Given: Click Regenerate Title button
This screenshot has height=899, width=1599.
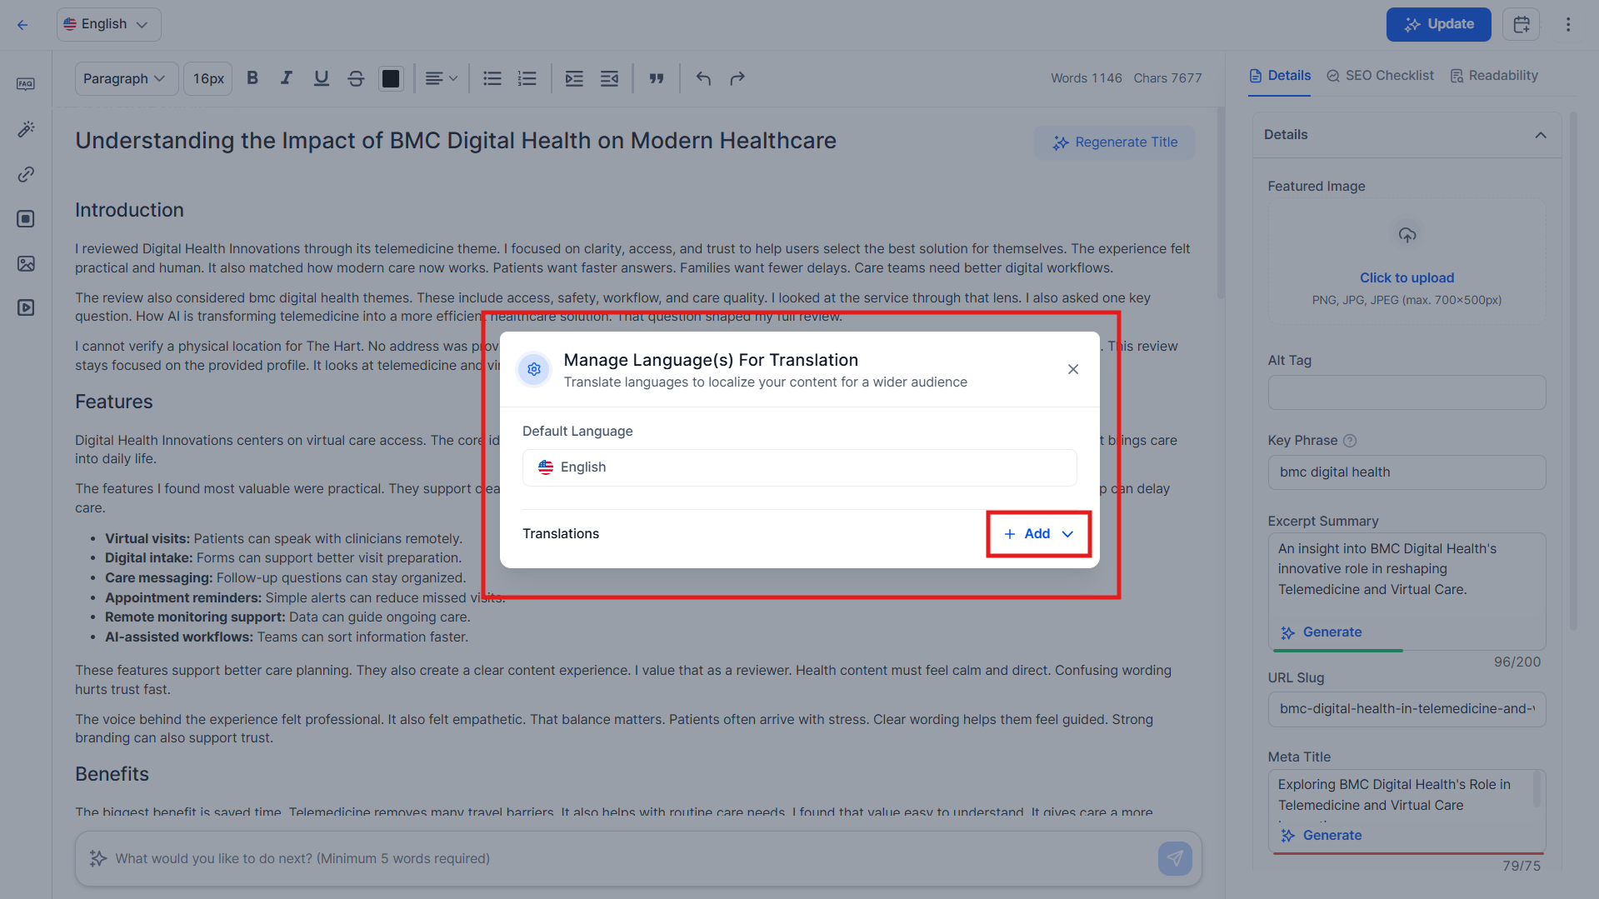Looking at the screenshot, I should point(1114,142).
